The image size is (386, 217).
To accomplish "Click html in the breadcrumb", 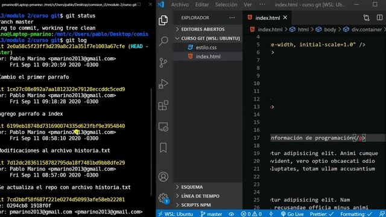I will [x=303, y=30].
